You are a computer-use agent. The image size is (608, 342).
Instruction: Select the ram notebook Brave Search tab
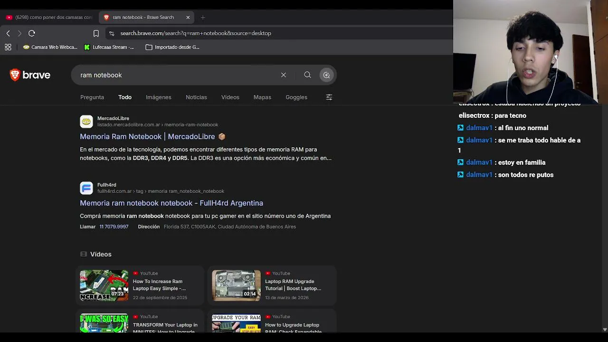click(x=146, y=18)
